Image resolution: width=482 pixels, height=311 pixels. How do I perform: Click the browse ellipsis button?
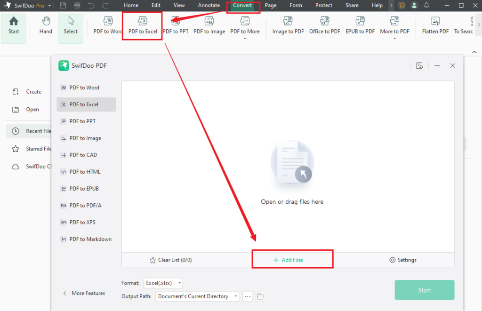[x=248, y=296]
